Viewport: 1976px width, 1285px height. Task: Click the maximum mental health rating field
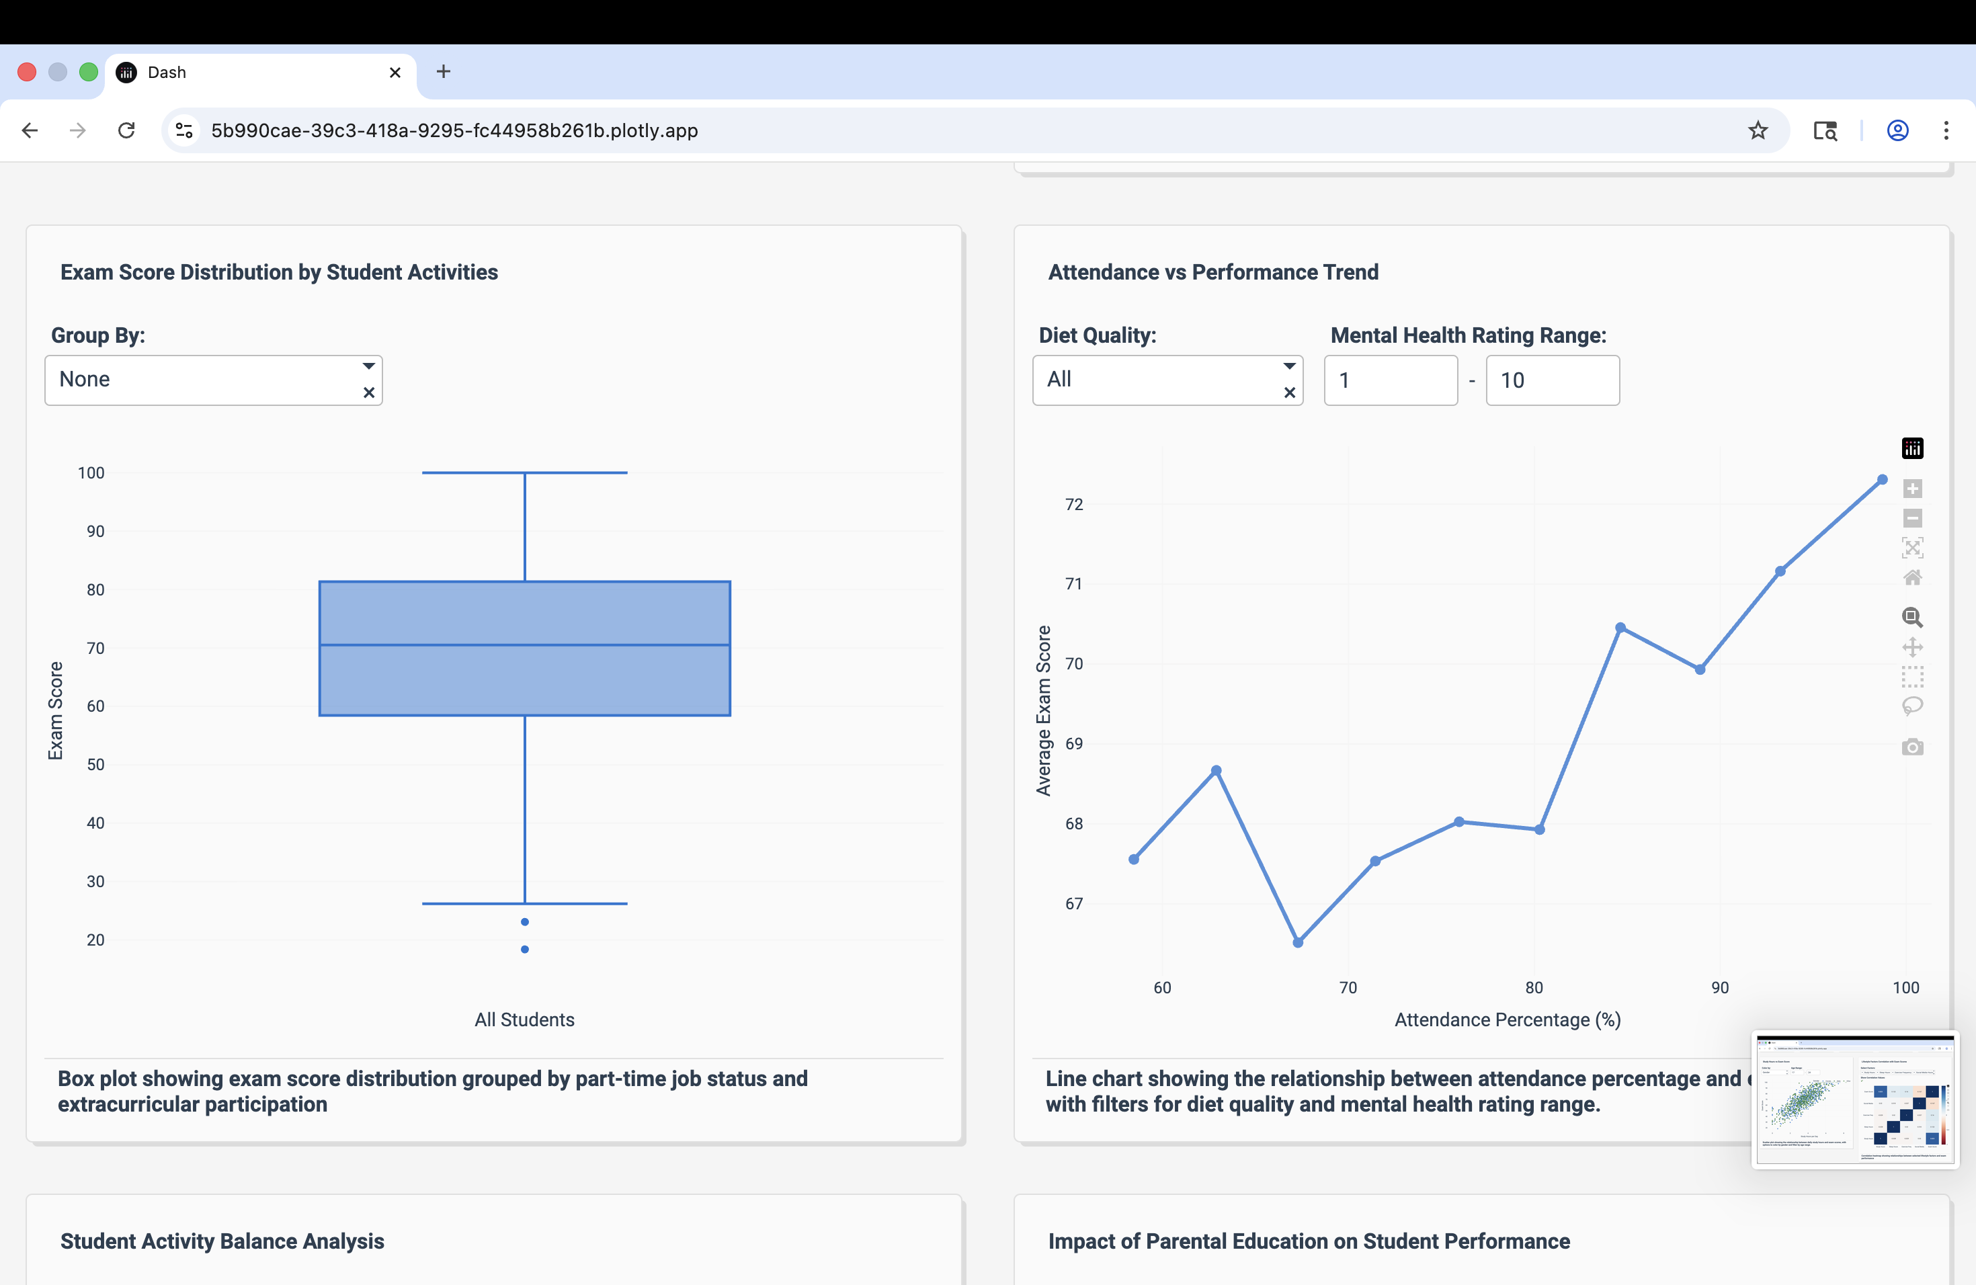point(1552,380)
